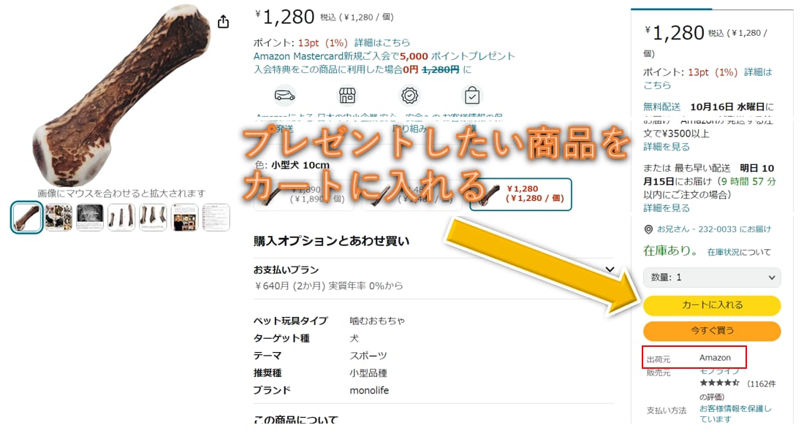Open 在庫状況について stock status link

click(x=739, y=252)
